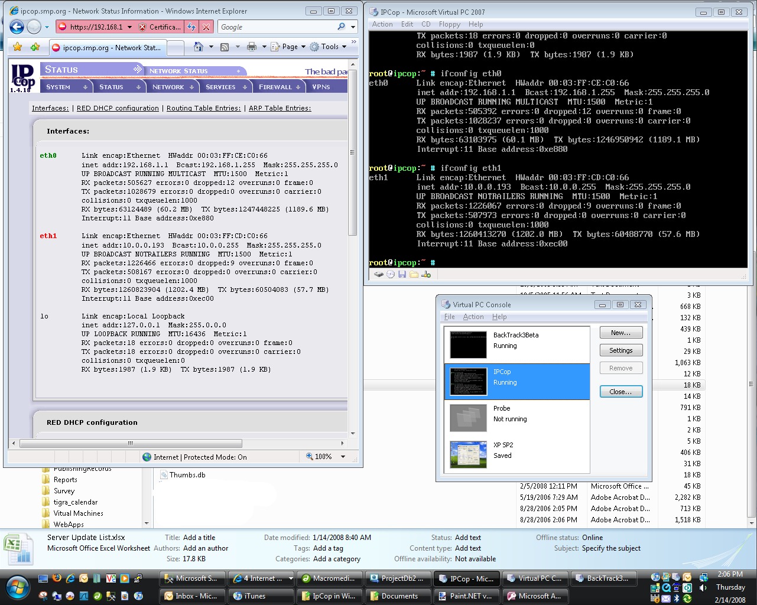Click the hard disk icon in the VM status bar
Screen dimensions: 757x605
[379, 274]
